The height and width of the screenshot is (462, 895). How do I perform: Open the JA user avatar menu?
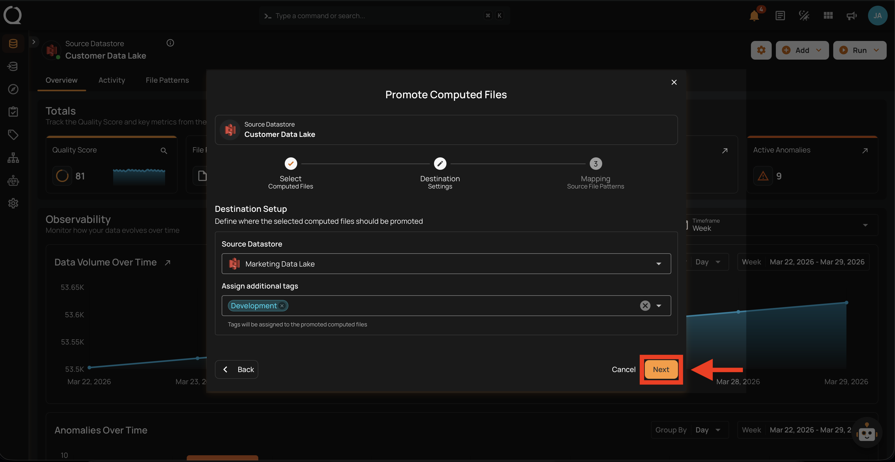878,16
